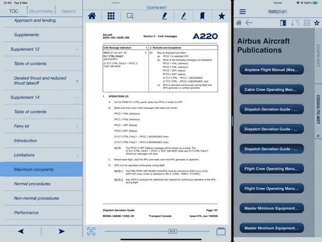322x242 pixels.
Task: Open the second Dispatch Deviation Guide button
Action: click(x=271, y=129)
